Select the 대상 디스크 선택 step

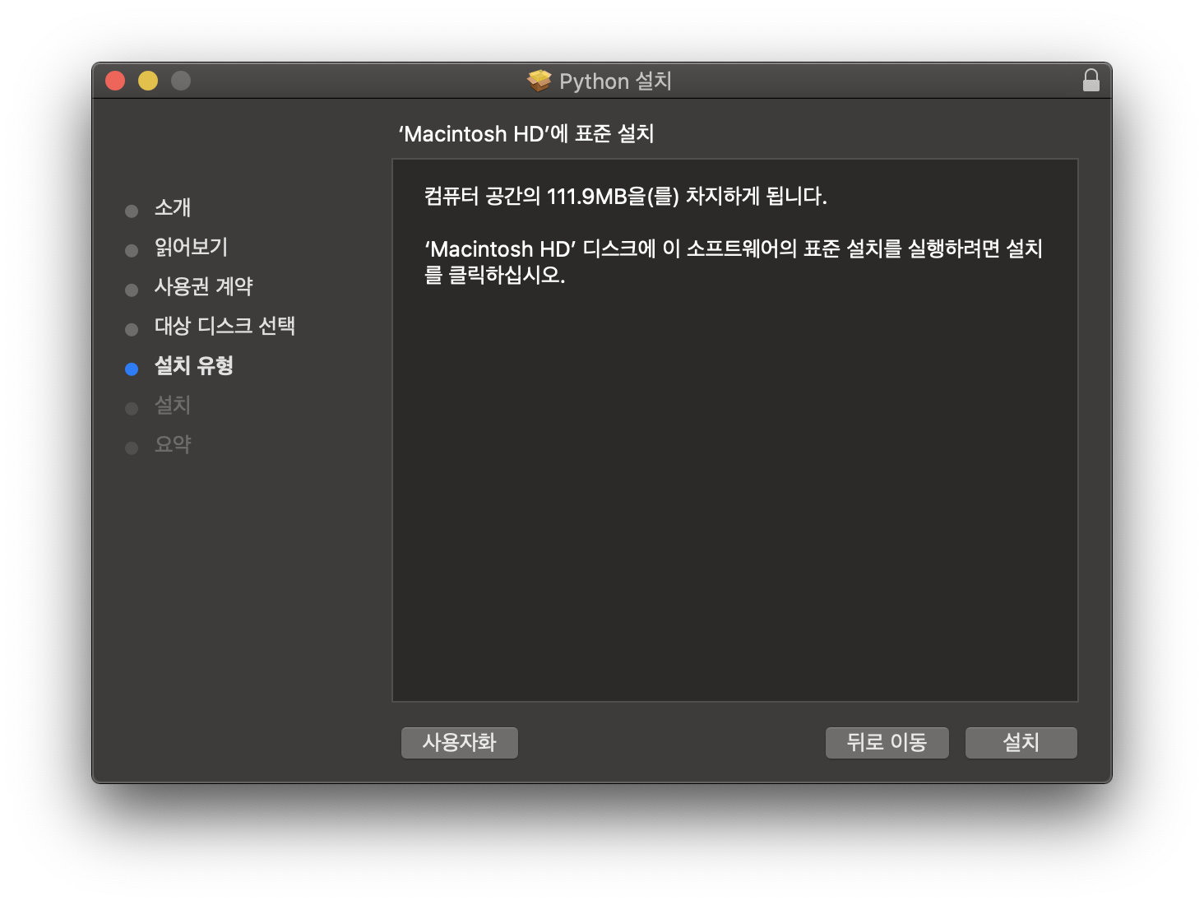coord(225,326)
